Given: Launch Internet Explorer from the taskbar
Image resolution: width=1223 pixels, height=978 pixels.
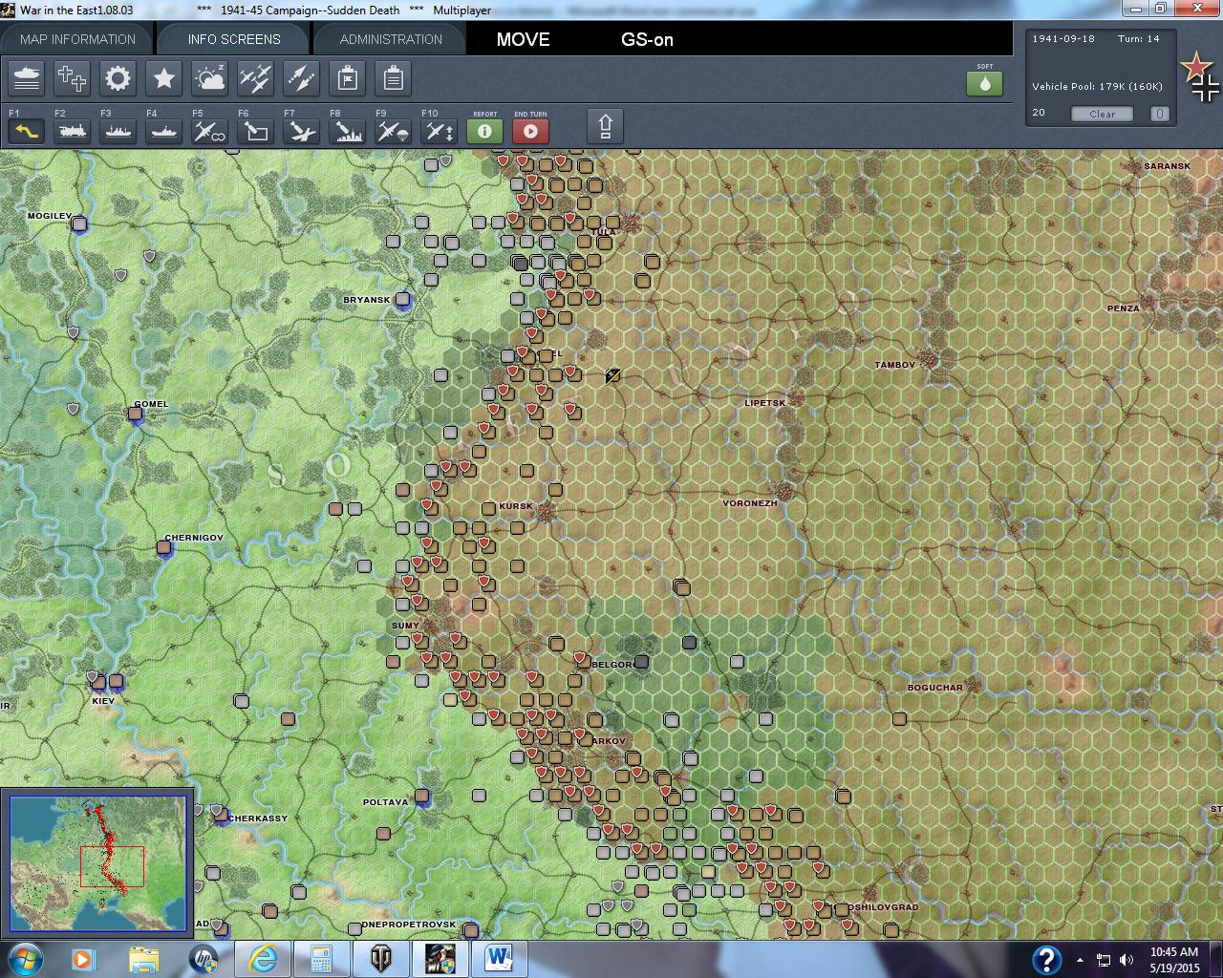Looking at the screenshot, I should tap(263, 958).
